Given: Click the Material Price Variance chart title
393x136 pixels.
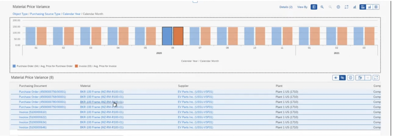Looking at the screenshot, I should click(31, 7).
